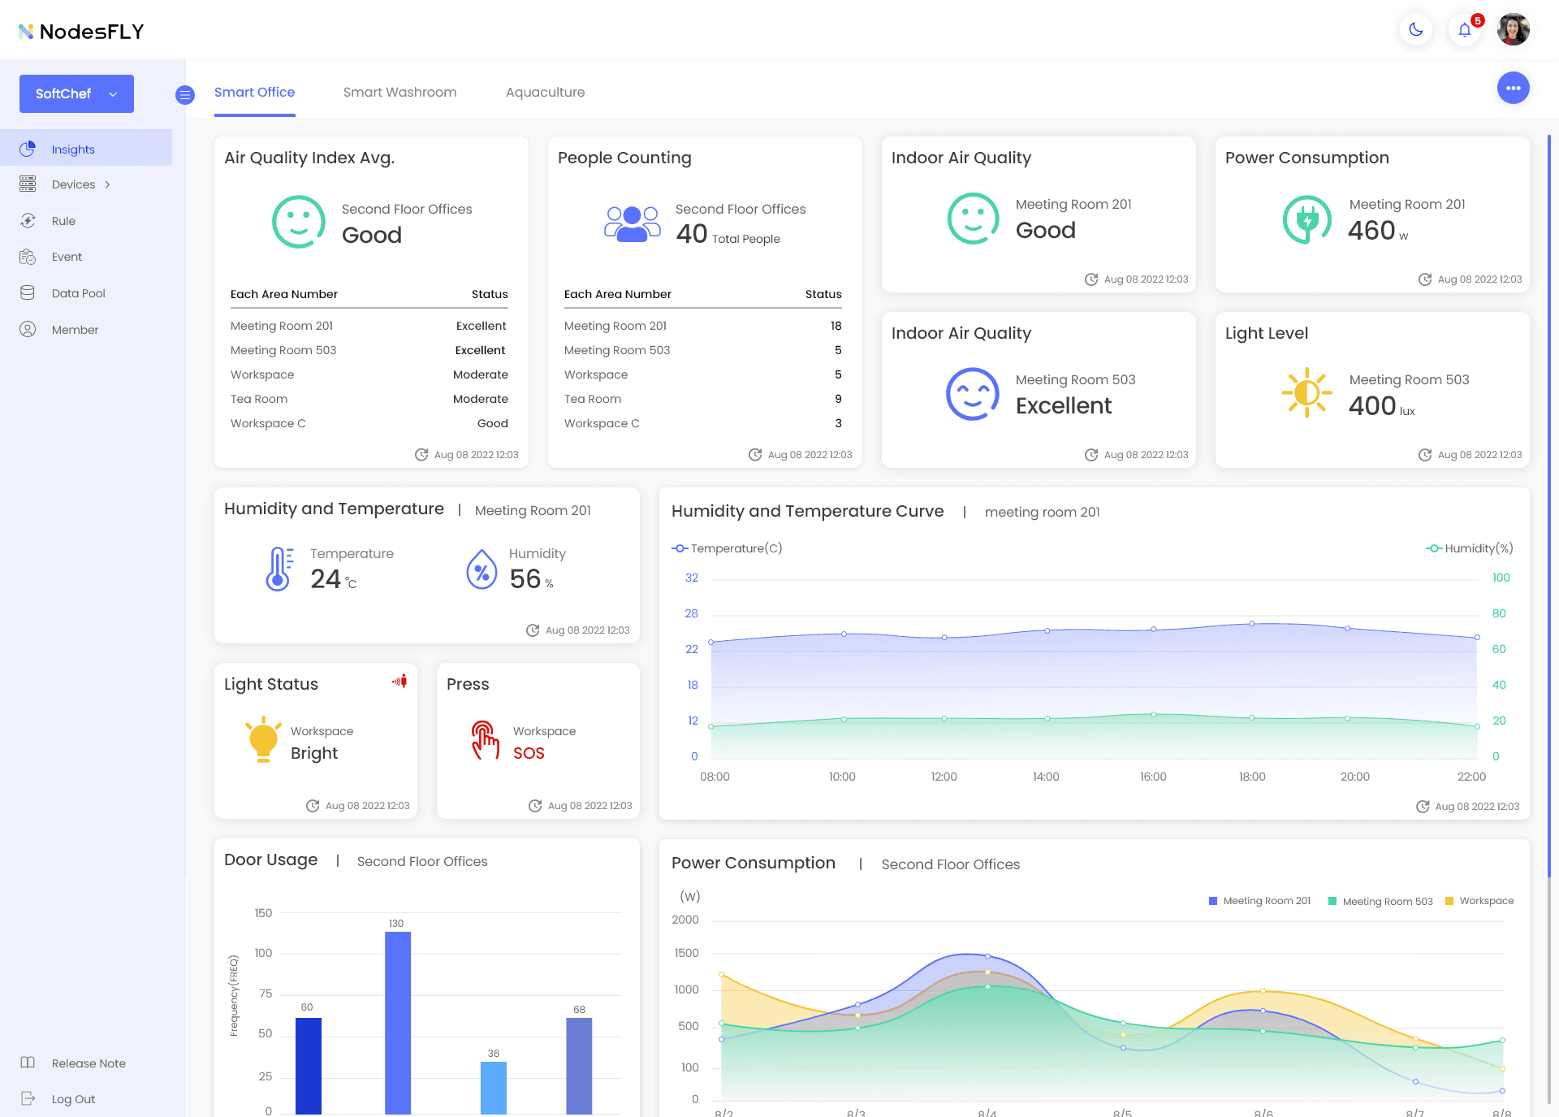The height and width of the screenshot is (1117, 1559).
Task: Click Log Out button
Action: tap(73, 1099)
